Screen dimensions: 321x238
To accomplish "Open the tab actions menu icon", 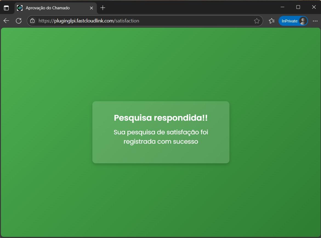I will point(6,8).
